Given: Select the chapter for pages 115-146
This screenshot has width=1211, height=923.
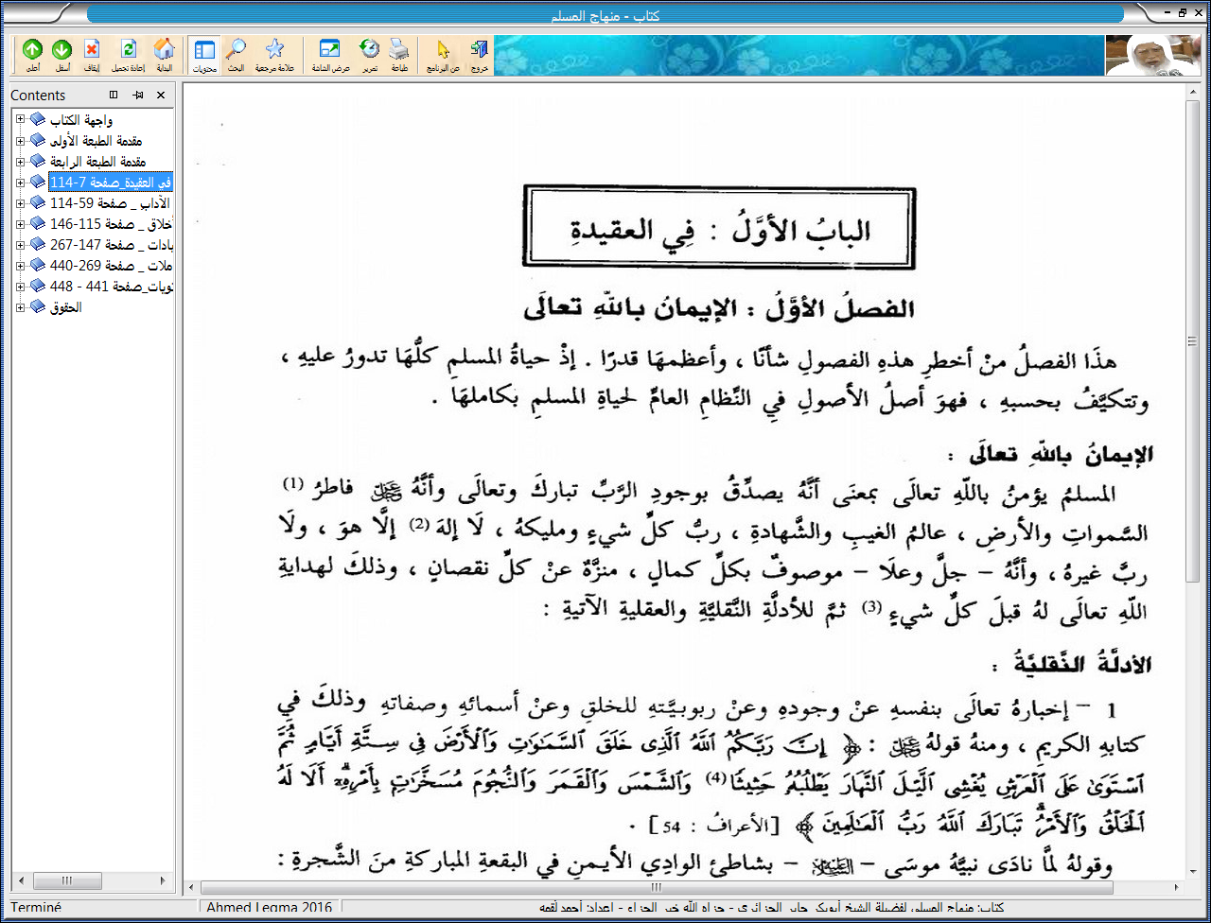Looking at the screenshot, I should [x=110, y=223].
